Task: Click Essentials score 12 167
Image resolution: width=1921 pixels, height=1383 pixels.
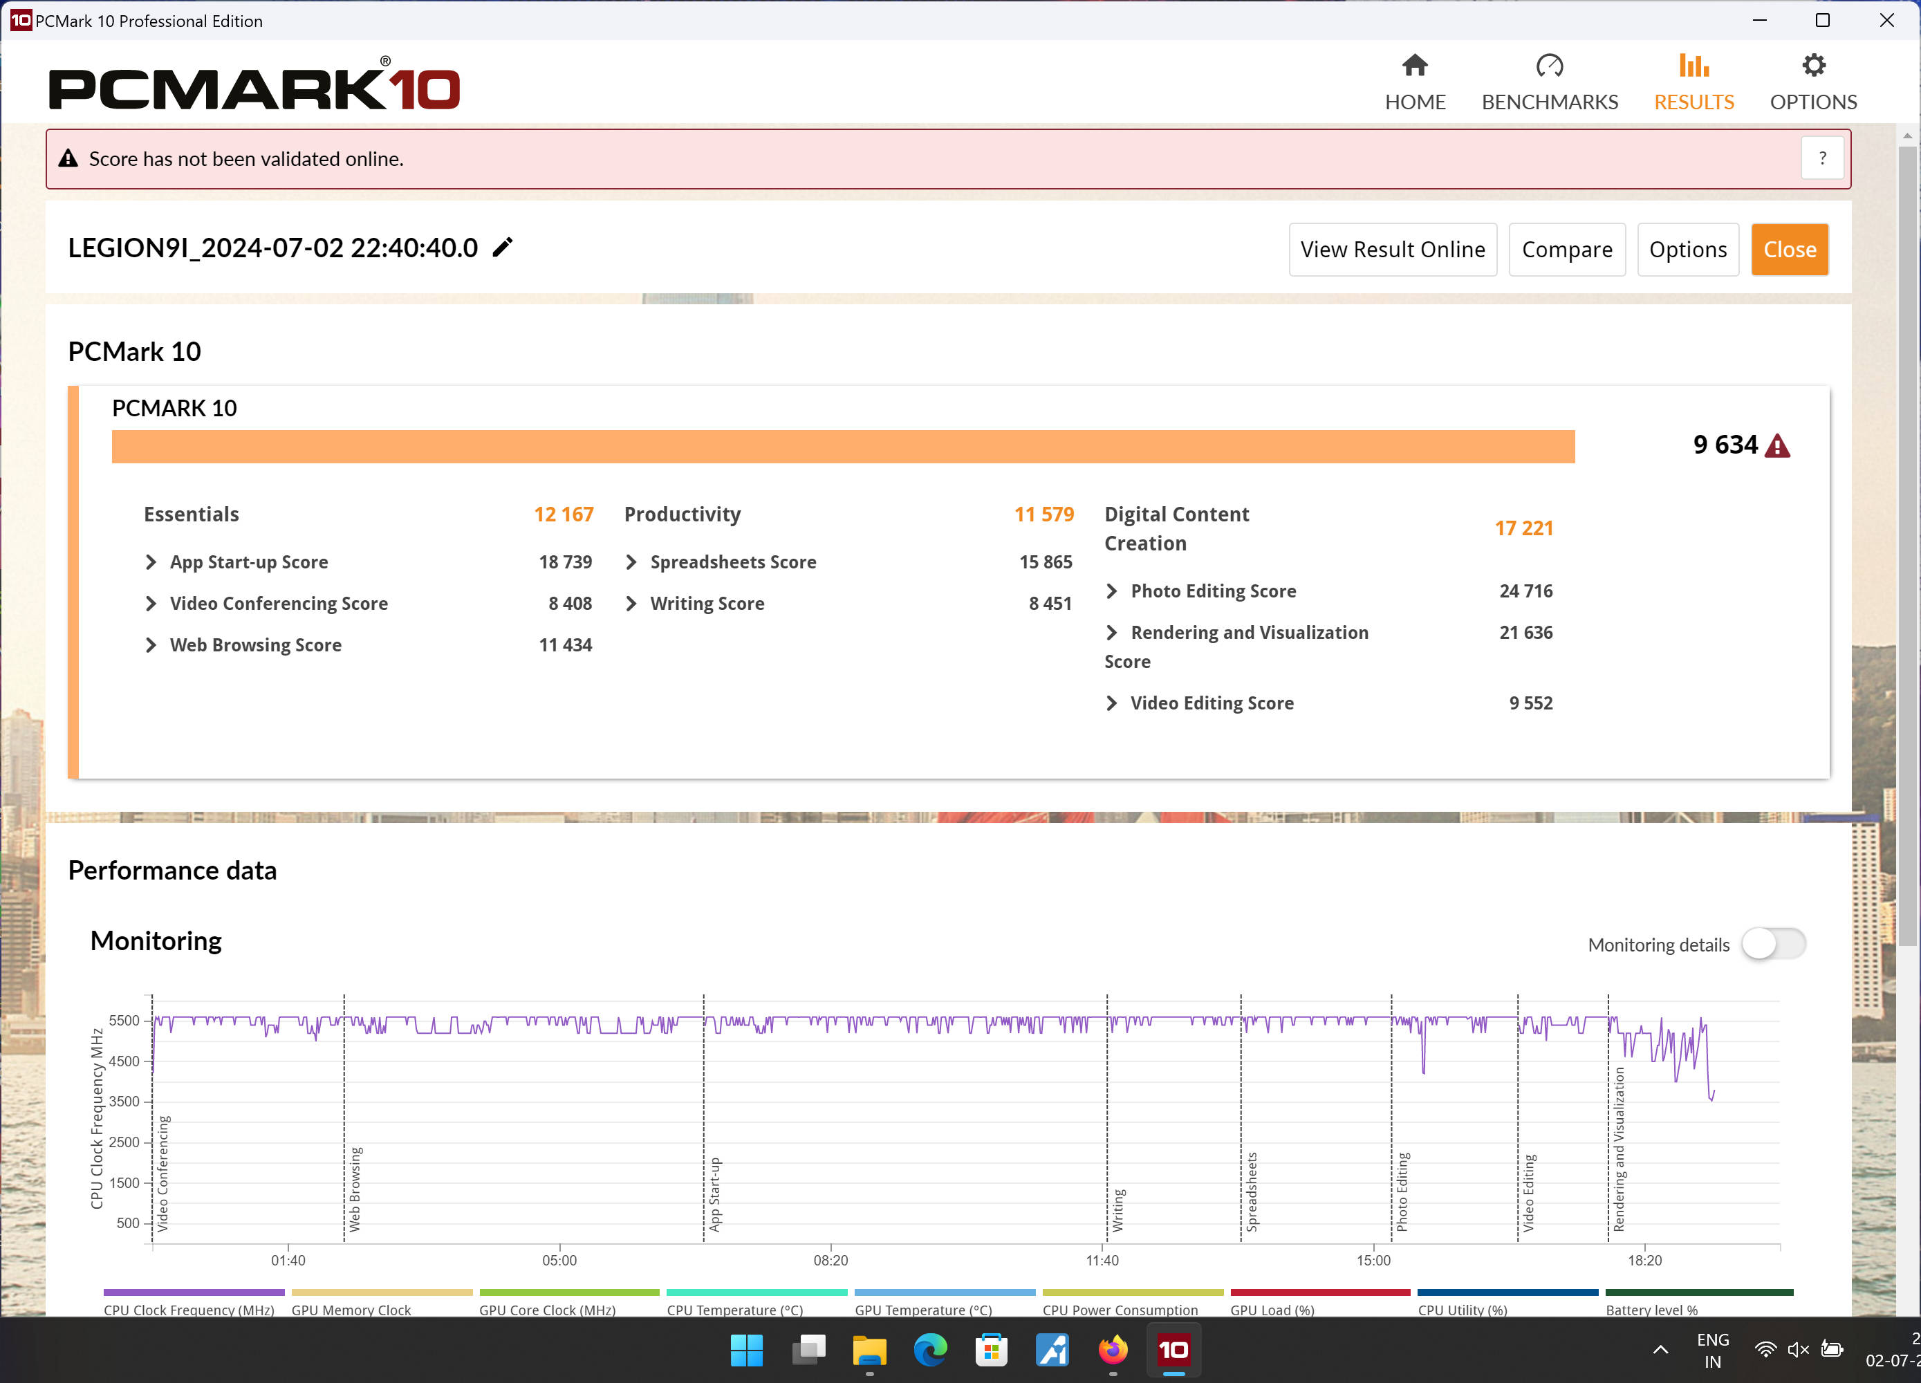Action: (x=564, y=515)
